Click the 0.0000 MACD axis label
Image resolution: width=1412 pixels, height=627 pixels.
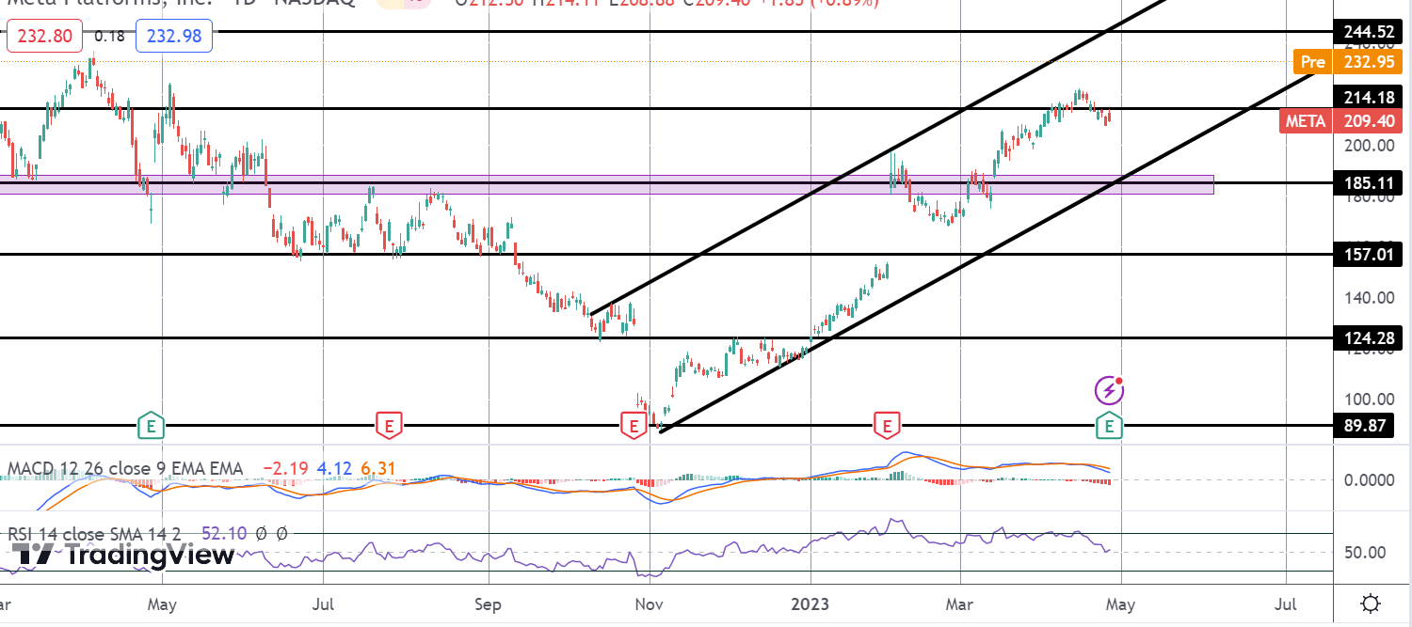click(x=1369, y=480)
